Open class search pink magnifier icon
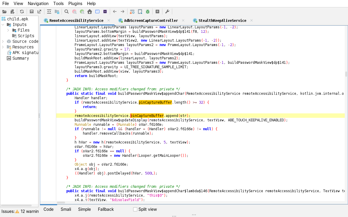This screenshot has width=348, height=217. point(74,12)
